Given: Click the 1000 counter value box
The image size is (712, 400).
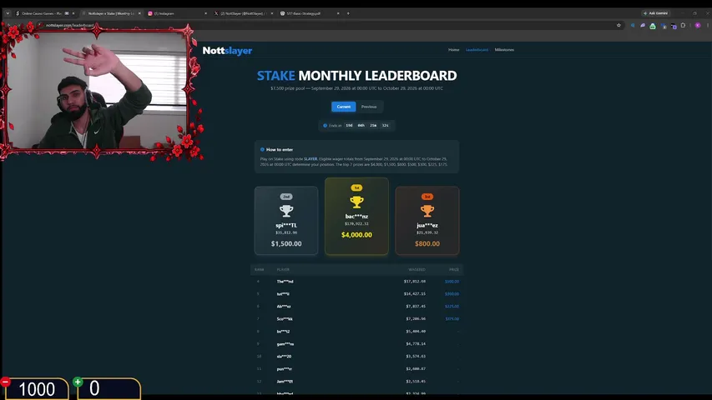Looking at the screenshot, I should pos(38,388).
